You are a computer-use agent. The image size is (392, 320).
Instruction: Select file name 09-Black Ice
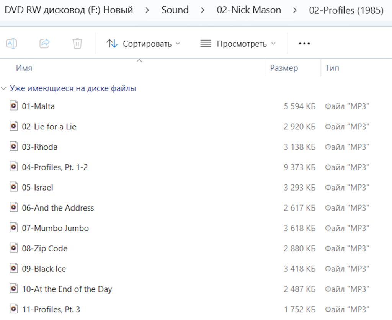pos(44,269)
